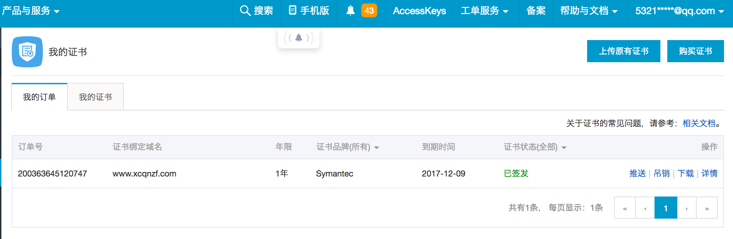
Task: Filter by 证书状态(全部) dropdown
Action: click(x=535, y=147)
